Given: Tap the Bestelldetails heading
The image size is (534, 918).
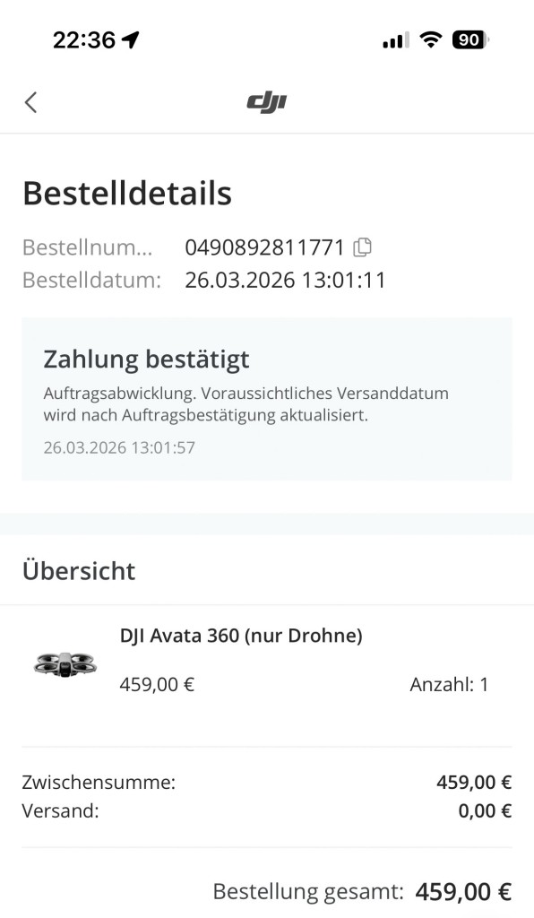Looking at the screenshot, I should (x=128, y=192).
